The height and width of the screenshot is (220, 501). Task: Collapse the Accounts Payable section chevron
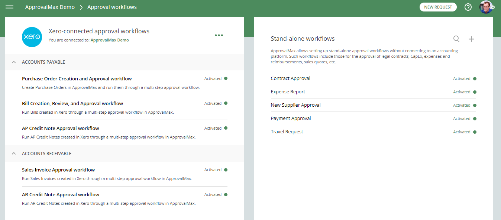tap(14, 62)
